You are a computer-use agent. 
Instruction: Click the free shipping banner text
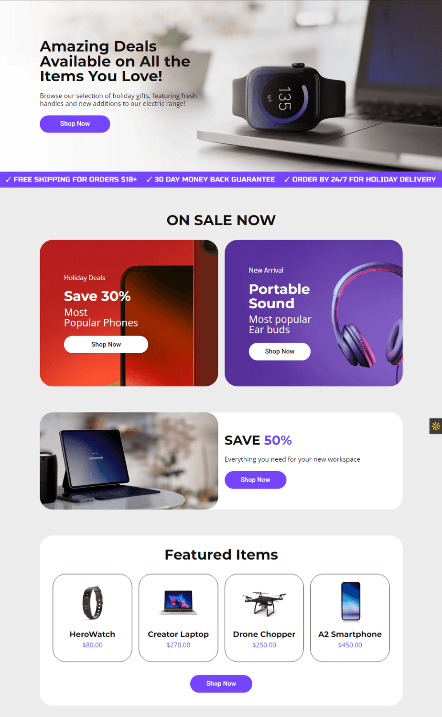pos(71,179)
